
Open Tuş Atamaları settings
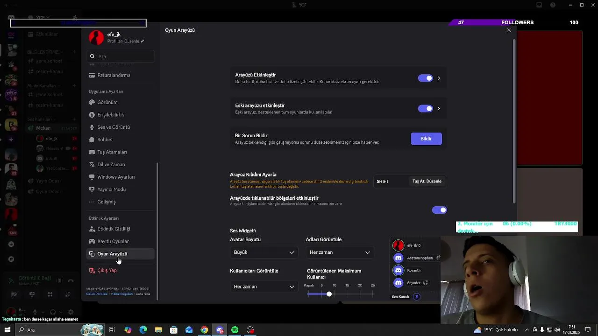(x=121, y=152)
